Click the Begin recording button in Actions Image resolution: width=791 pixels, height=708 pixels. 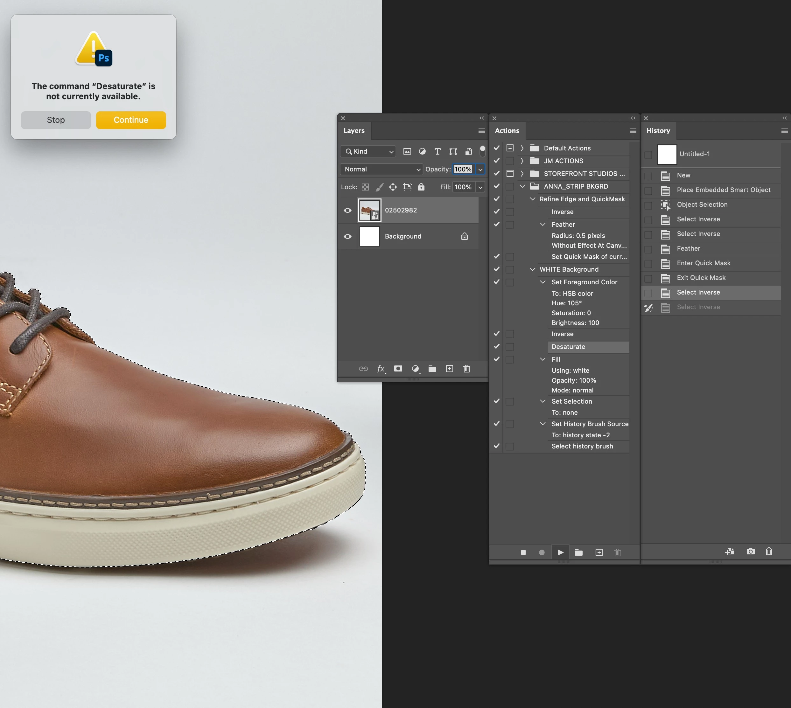pos(542,552)
